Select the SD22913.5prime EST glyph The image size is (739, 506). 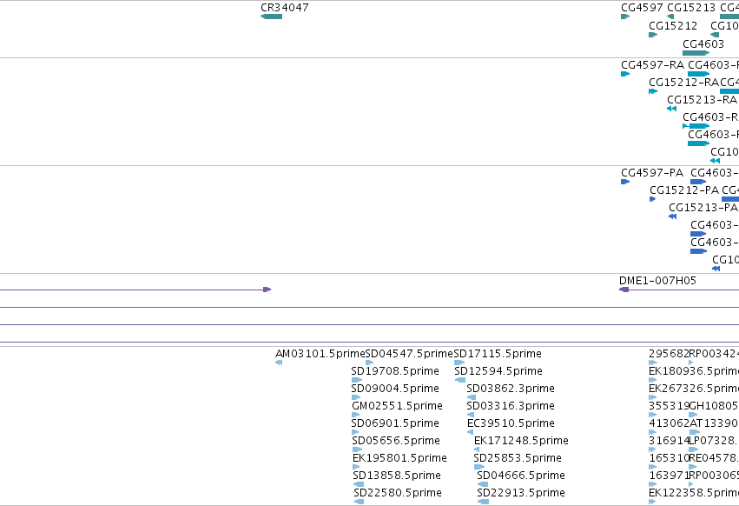pyautogui.click(x=483, y=502)
